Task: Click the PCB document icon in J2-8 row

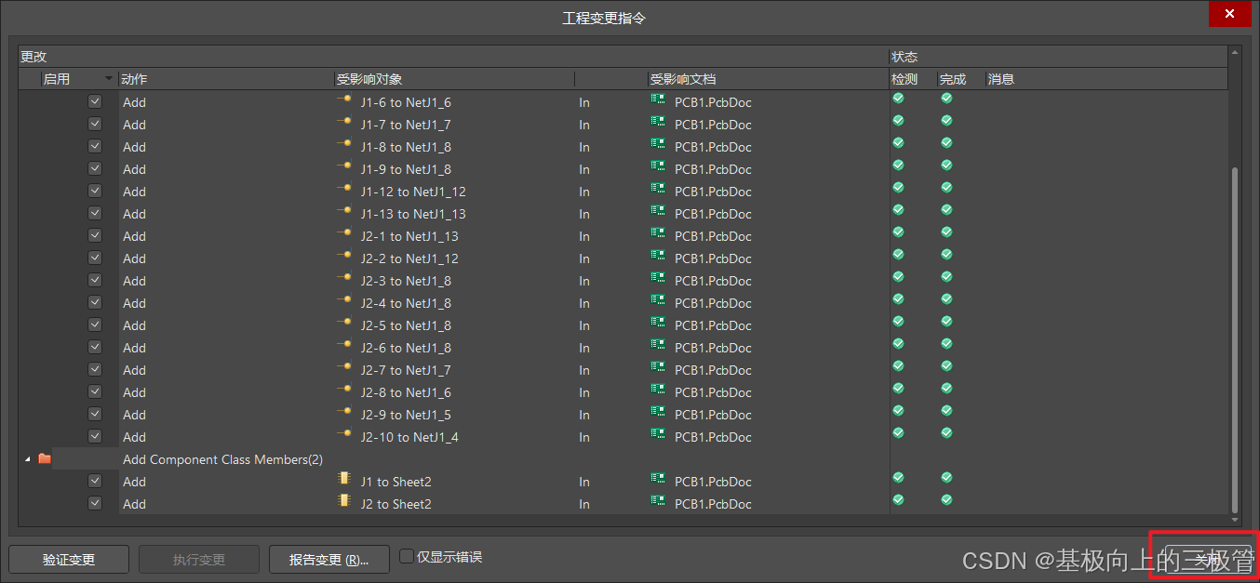Action: [x=658, y=390]
